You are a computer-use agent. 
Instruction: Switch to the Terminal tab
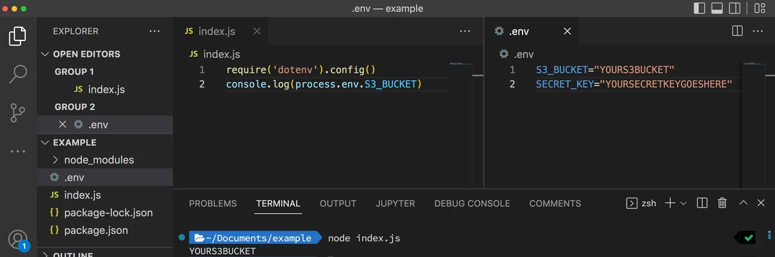[278, 203]
